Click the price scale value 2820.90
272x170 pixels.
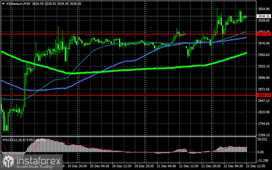tap(264, 112)
